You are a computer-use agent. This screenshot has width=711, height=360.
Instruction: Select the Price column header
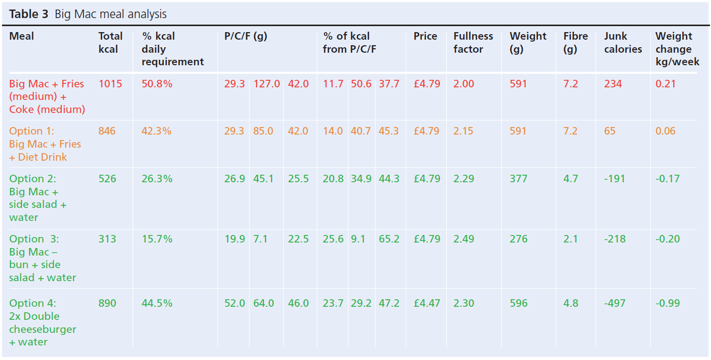point(425,36)
